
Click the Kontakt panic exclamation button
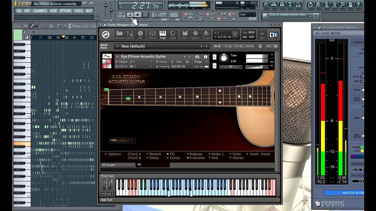click(235, 35)
